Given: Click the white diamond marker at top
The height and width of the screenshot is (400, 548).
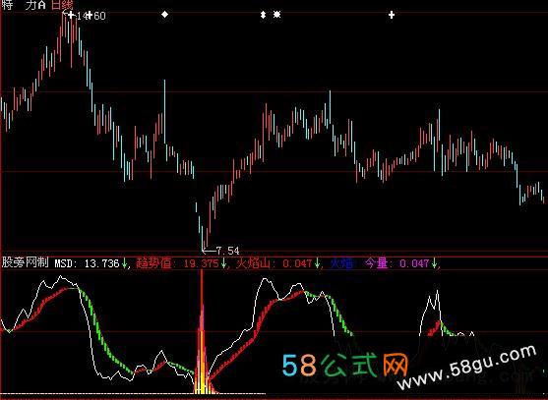Looking at the screenshot, I should point(164,15).
